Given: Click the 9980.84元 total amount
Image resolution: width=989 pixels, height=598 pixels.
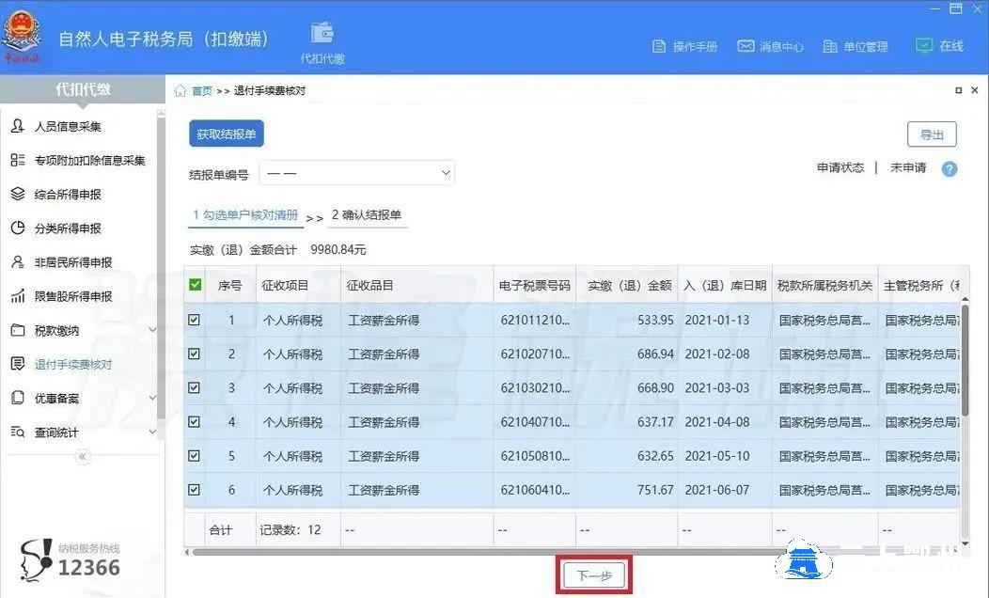Looking at the screenshot, I should (338, 250).
